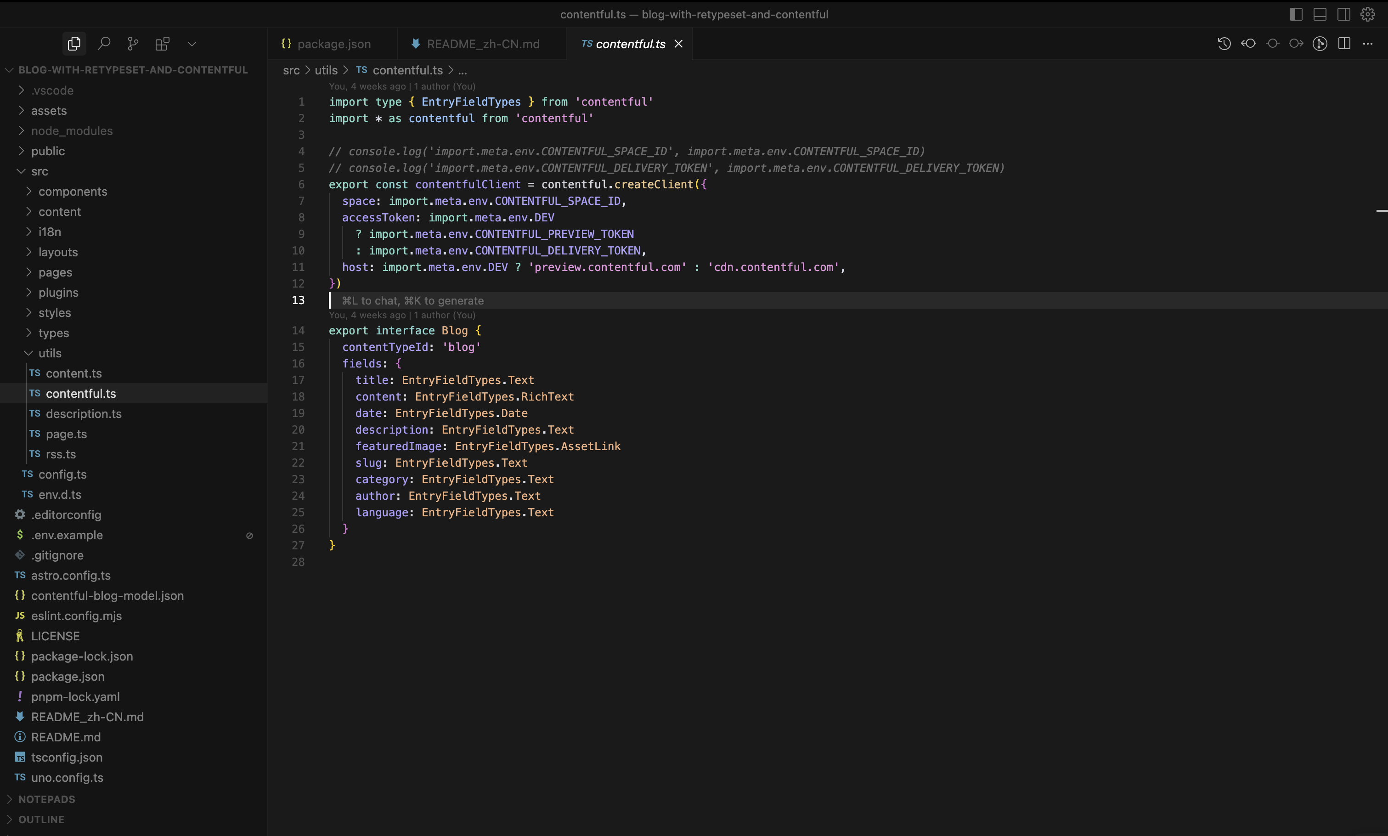Open the Search view icon
This screenshot has width=1388, height=836.
104,44
